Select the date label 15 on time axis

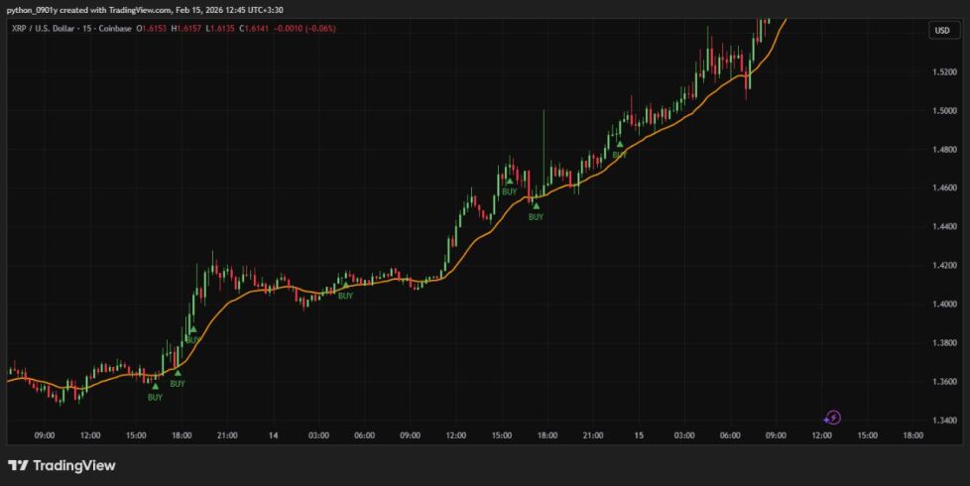pyautogui.click(x=639, y=435)
